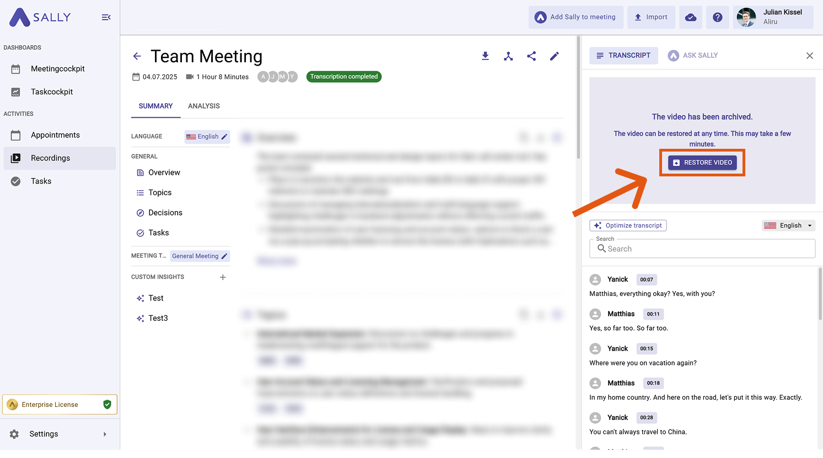Open transcript language English dropdown
The height and width of the screenshot is (458, 823).
point(788,225)
